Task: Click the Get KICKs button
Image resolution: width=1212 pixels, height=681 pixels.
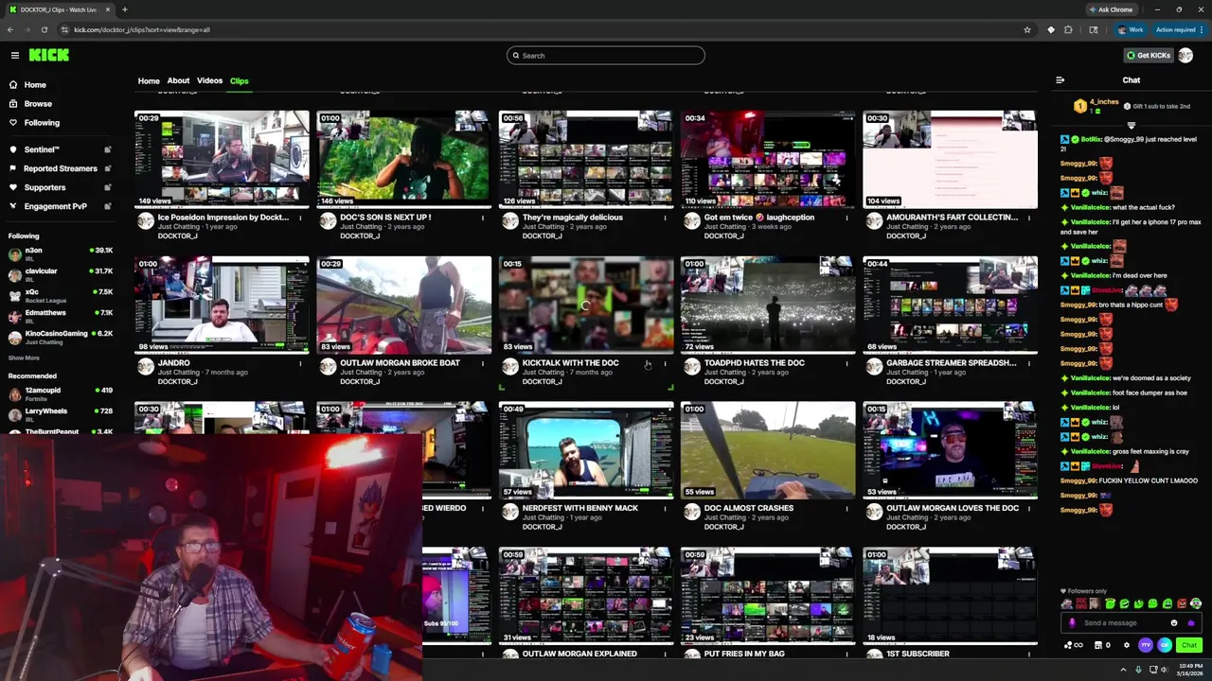Action: pos(1148,55)
